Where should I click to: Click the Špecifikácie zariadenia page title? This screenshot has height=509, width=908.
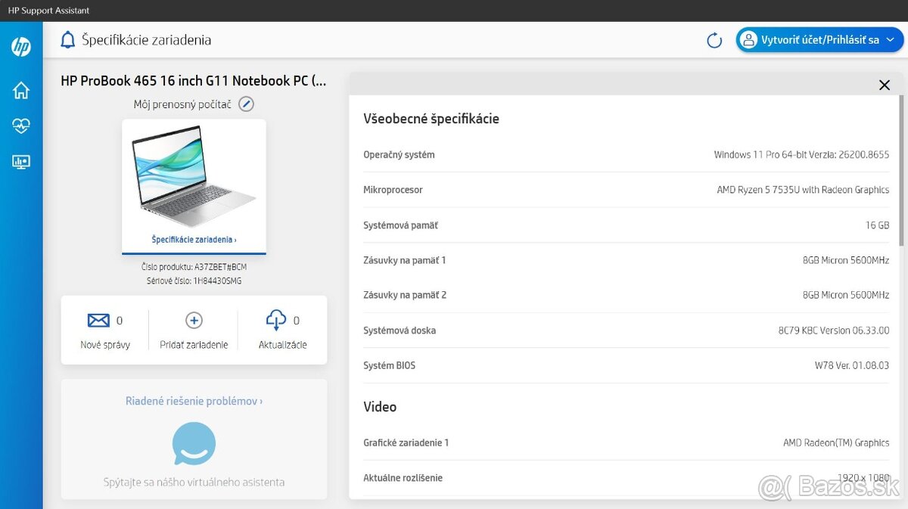click(147, 40)
